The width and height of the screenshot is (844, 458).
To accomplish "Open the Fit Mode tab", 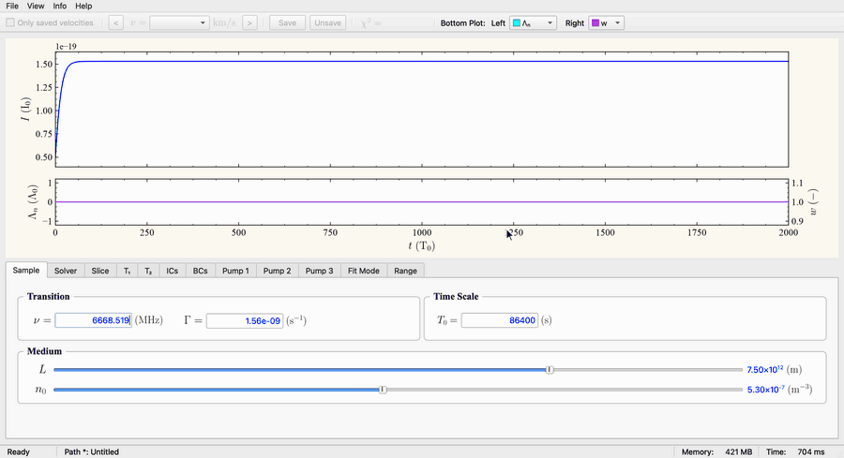I will coord(363,271).
